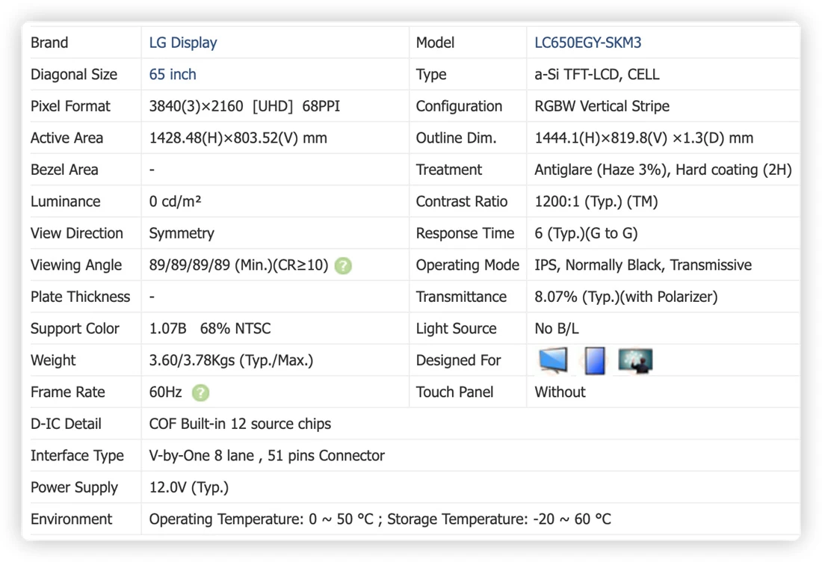Image resolution: width=822 pixels, height=562 pixels.
Task: Click the 12.0V power supply value
Action: click(x=189, y=487)
